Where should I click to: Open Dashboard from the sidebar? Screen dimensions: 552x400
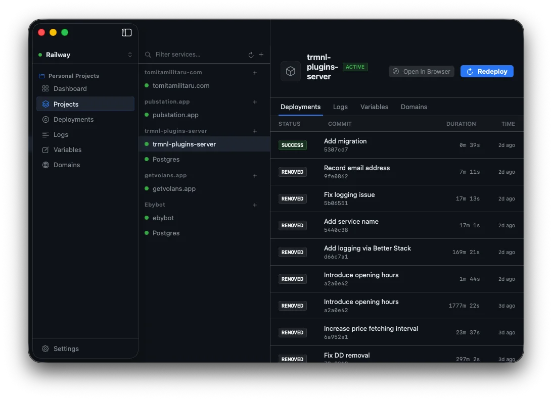click(x=70, y=88)
